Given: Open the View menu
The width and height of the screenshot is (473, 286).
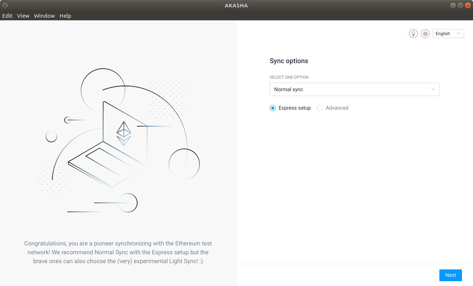Looking at the screenshot, I should (x=23, y=16).
